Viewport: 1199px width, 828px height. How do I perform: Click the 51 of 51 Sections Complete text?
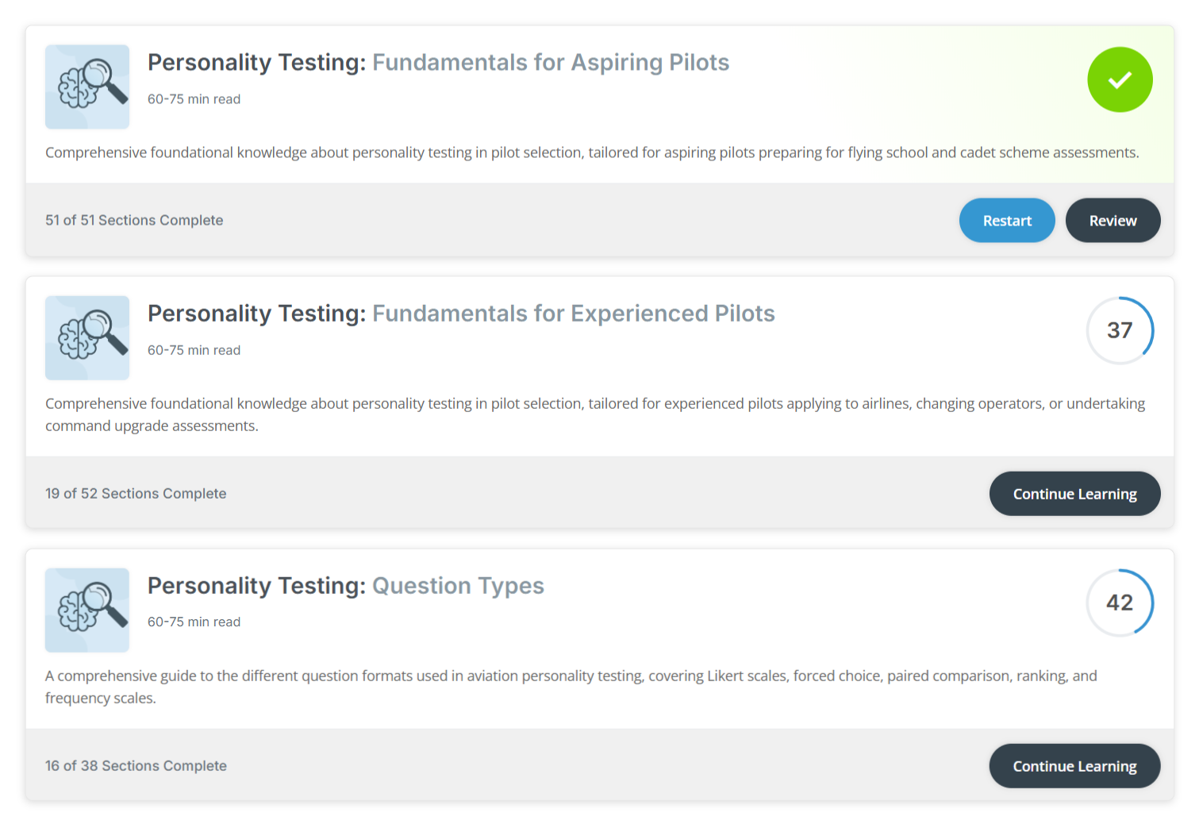pyautogui.click(x=134, y=221)
